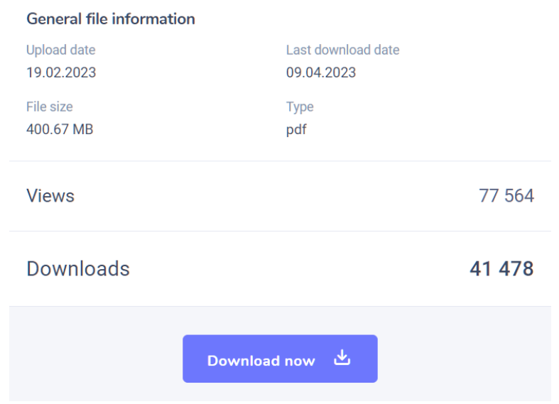559x404 pixels.
Task: Click the divider line above Views row
Action: 280,161
